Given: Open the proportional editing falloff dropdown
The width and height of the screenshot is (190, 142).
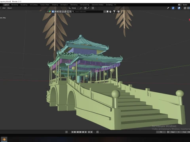Looking at the screenshot, I should pyautogui.click(x=97, y=8).
